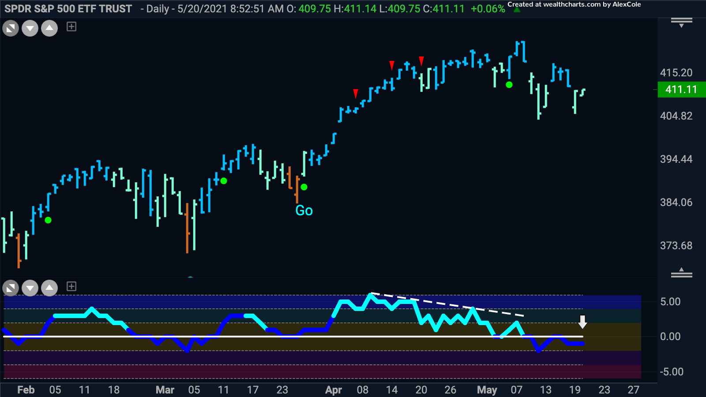The width and height of the screenshot is (706, 397).
Task: Click the -5.00 oscillator axis label
Action: point(671,372)
